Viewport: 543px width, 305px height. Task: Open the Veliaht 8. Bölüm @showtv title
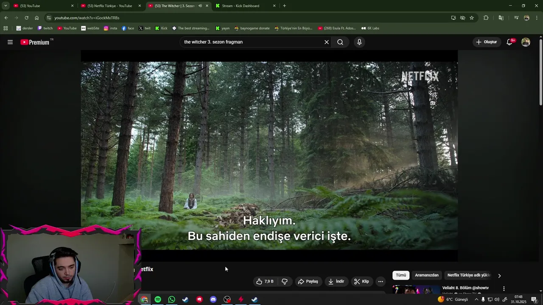pos(465,288)
